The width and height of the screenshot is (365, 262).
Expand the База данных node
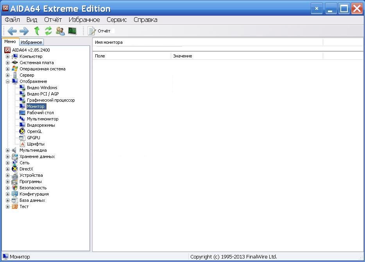point(7,201)
